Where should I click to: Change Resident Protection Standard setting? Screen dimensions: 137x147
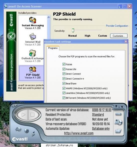click(x=98, y=115)
